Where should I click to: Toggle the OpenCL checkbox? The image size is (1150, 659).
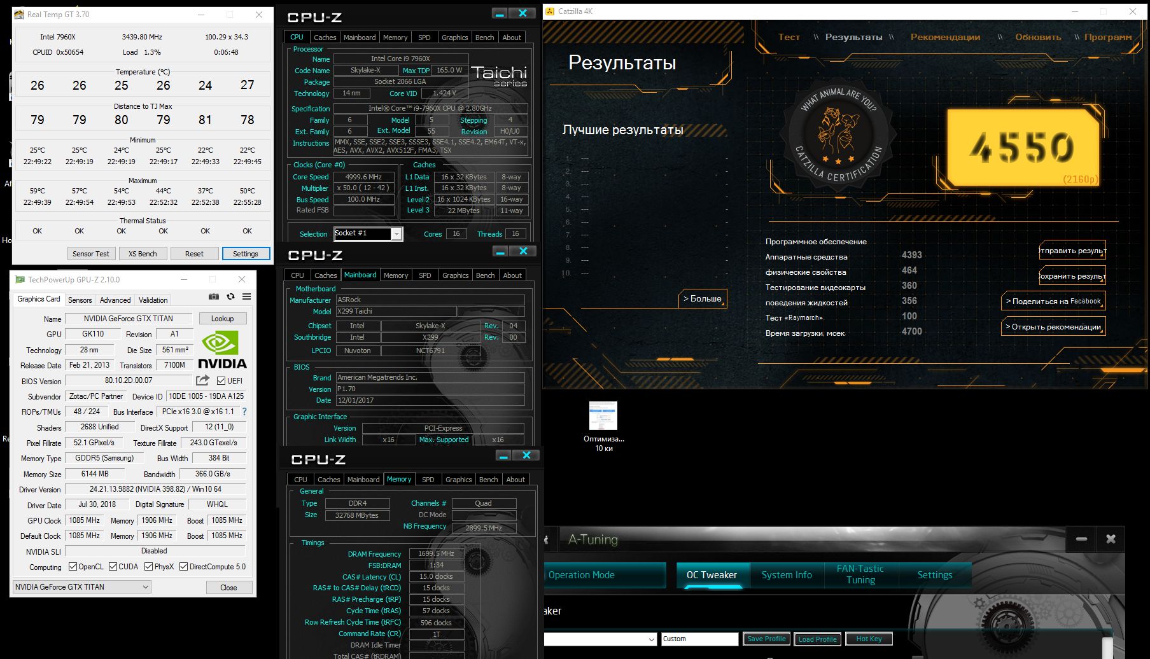pos(73,567)
